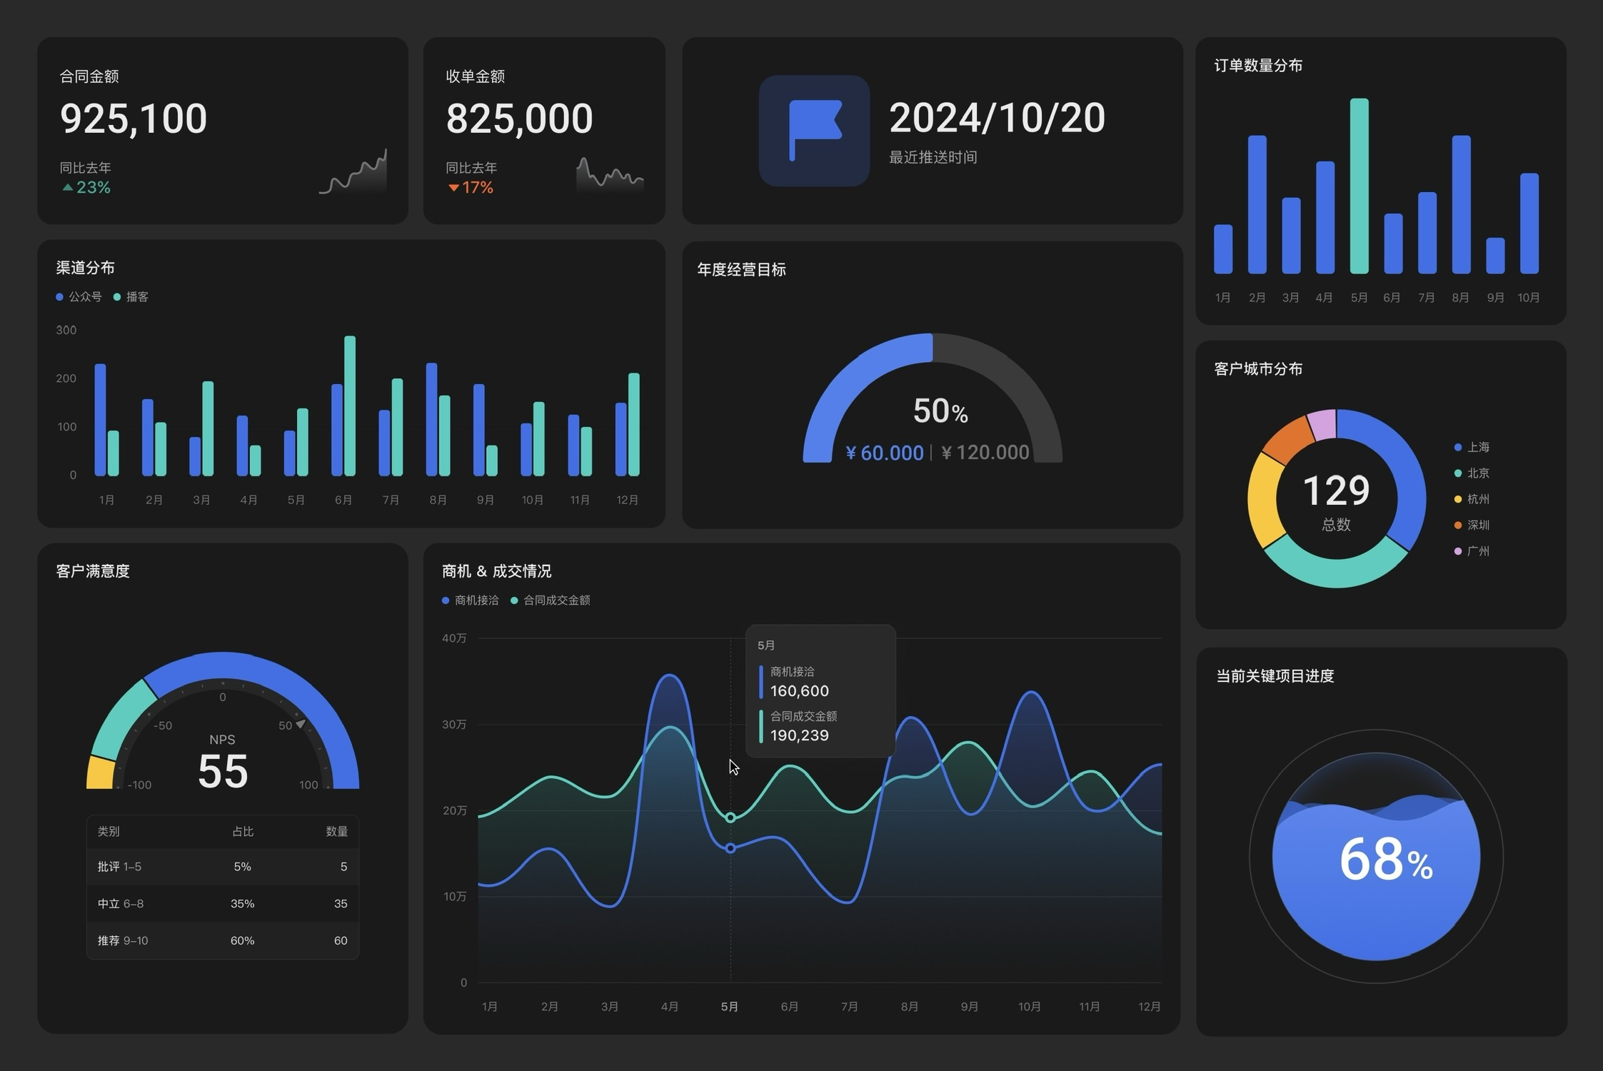Click the 68% liquid progress ball
This screenshot has height=1071, width=1603.
(x=1376, y=857)
